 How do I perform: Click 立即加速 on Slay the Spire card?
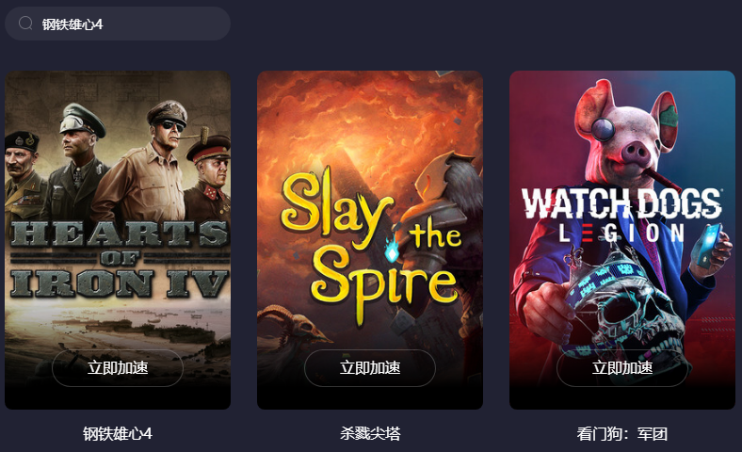[369, 368]
